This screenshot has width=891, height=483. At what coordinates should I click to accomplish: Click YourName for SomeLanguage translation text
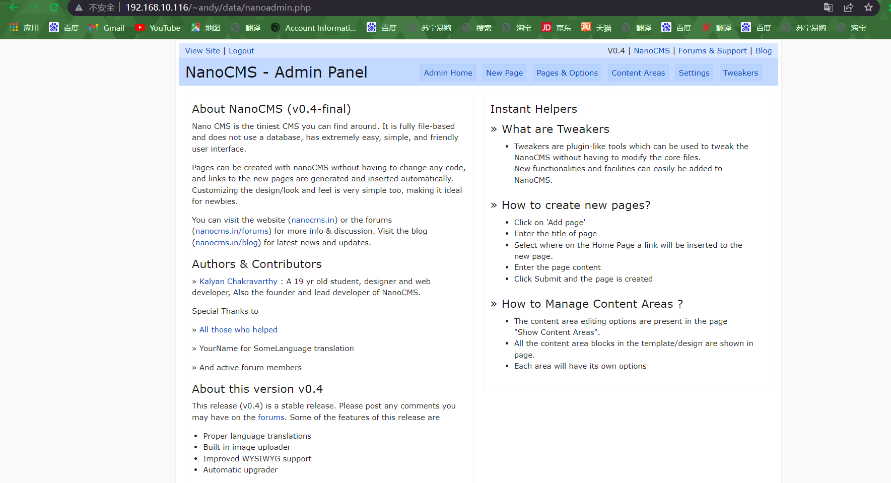(x=277, y=349)
